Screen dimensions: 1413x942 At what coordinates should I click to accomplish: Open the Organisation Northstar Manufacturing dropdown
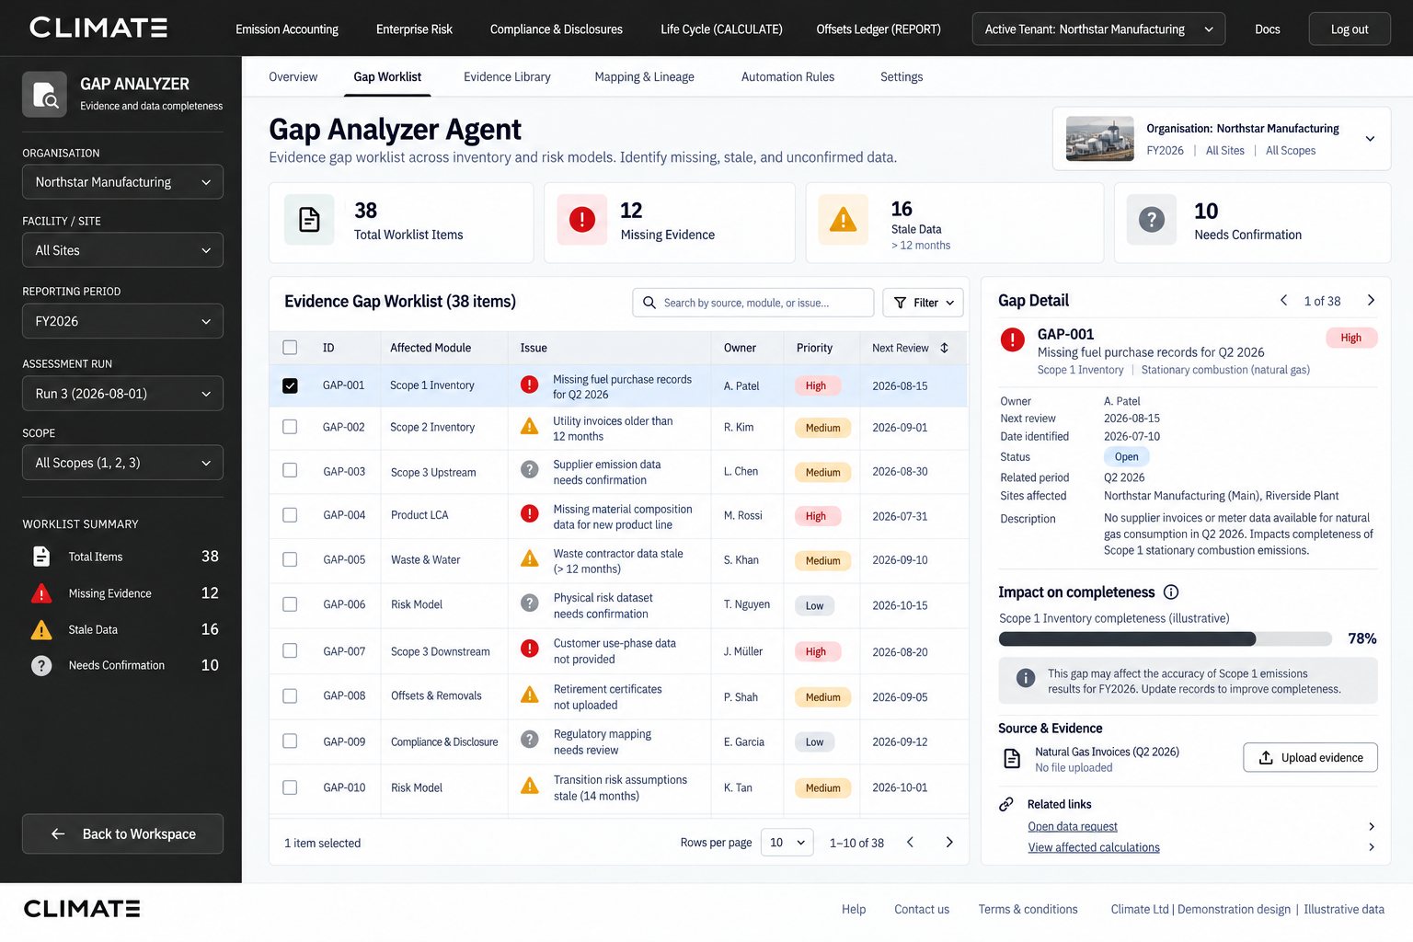pos(122,182)
